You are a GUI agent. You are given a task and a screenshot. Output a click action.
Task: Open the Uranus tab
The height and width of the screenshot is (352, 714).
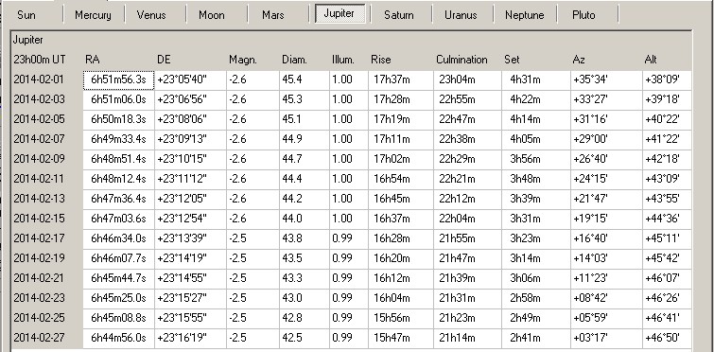tap(461, 14)
